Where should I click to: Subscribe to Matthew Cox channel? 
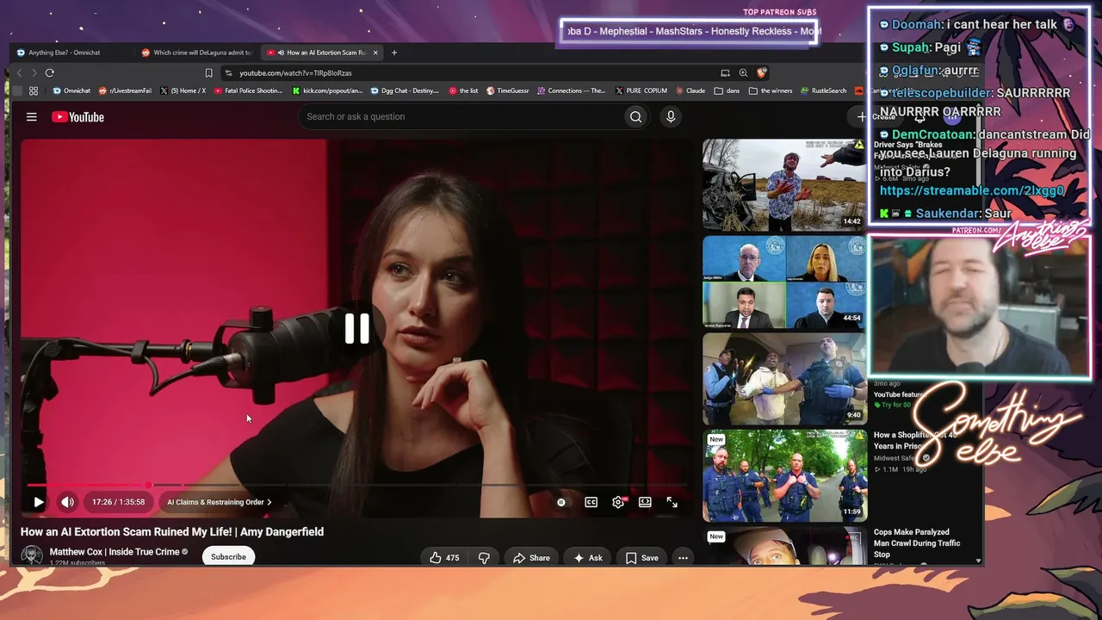pos(228,557)
